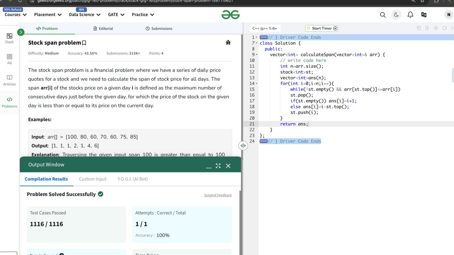
Task: Click the browser address bar URL
Action: pyautogui.click(x=134, y=1)
